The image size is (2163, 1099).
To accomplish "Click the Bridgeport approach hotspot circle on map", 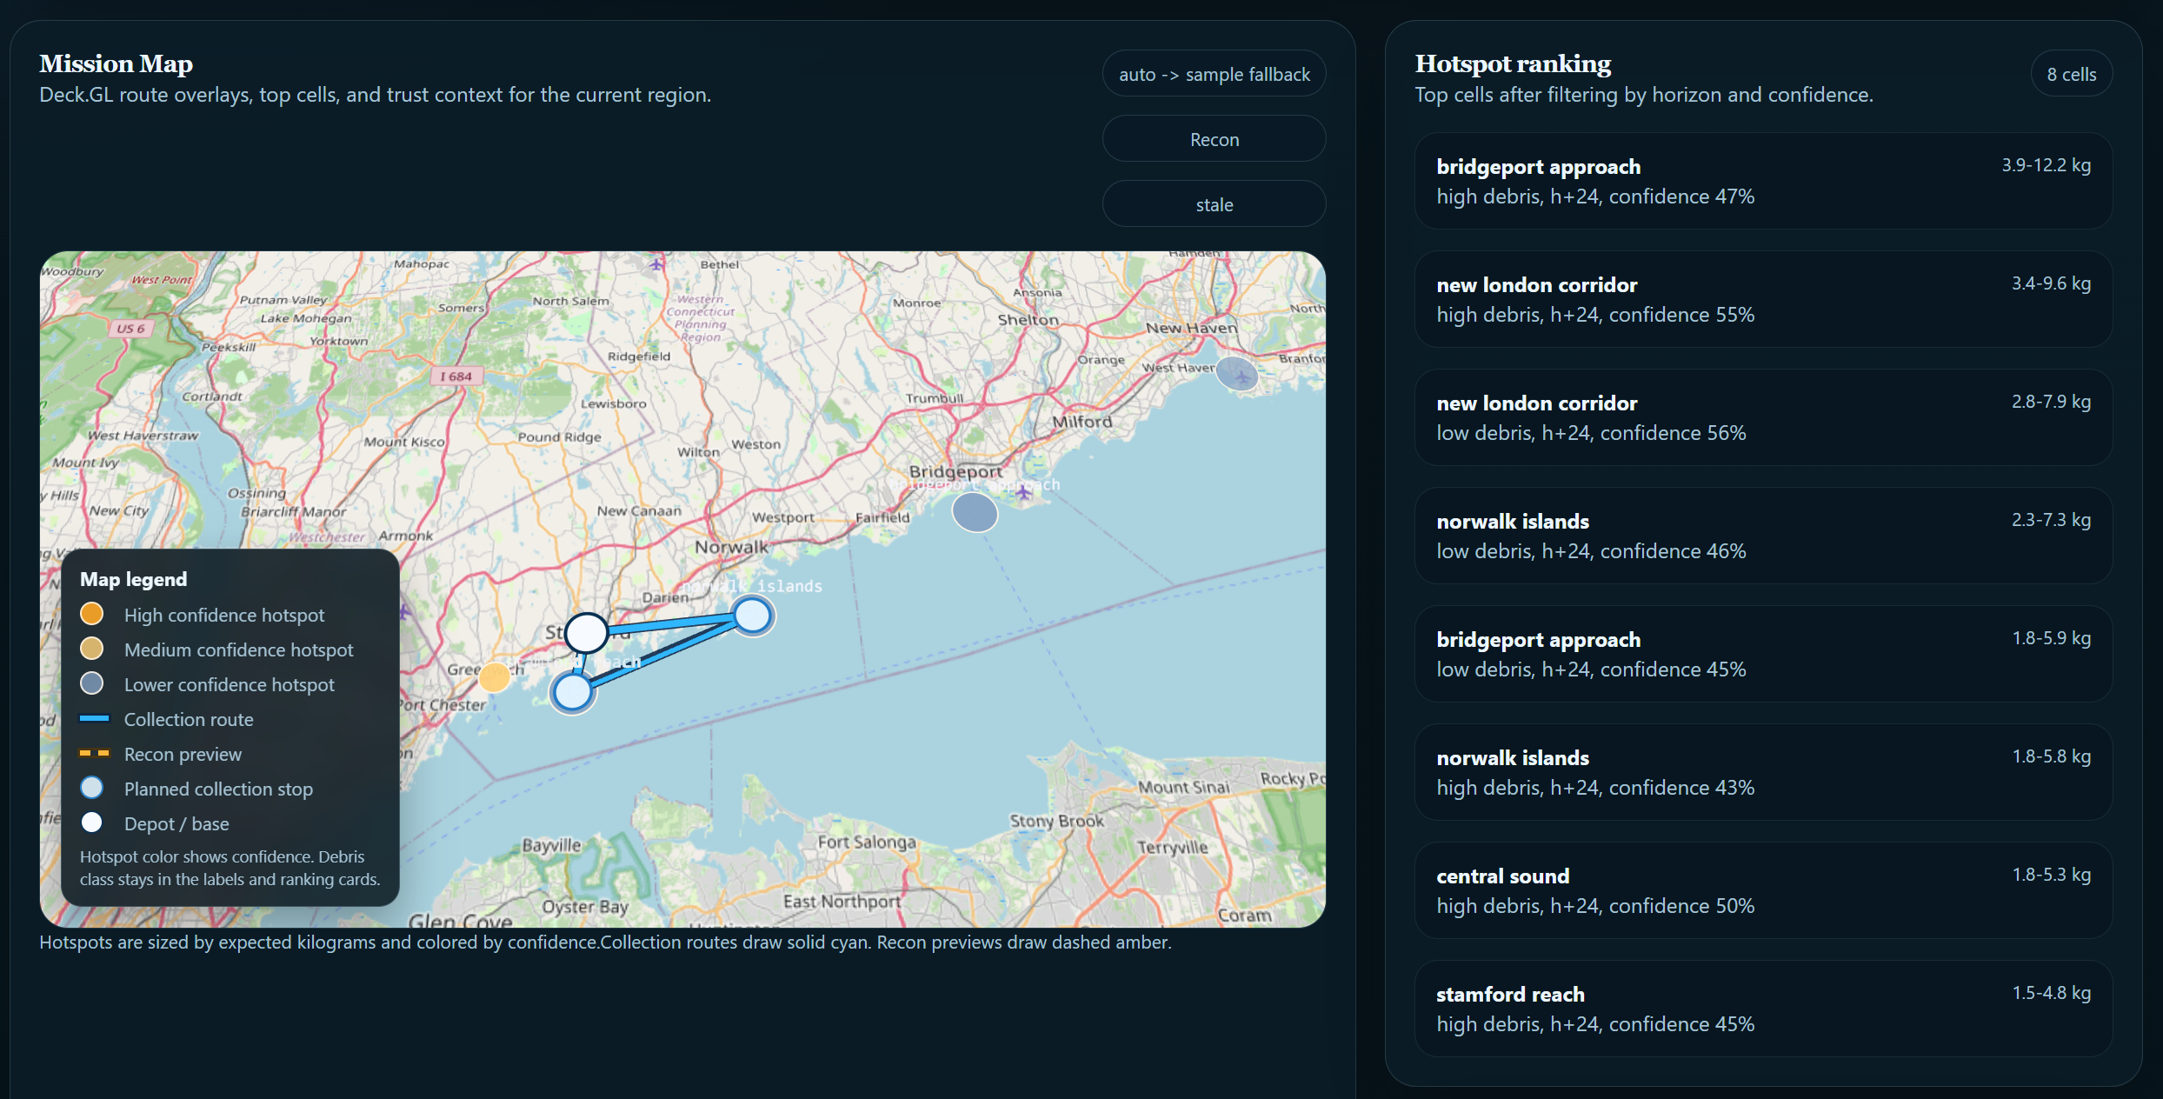I will click(x=975, y=513).
